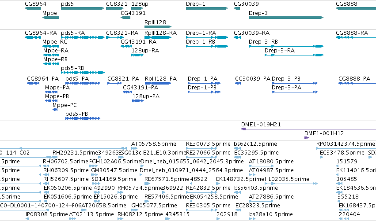Select the 128up gene arrow
The image size is (376, 221).
click(137, 9)
